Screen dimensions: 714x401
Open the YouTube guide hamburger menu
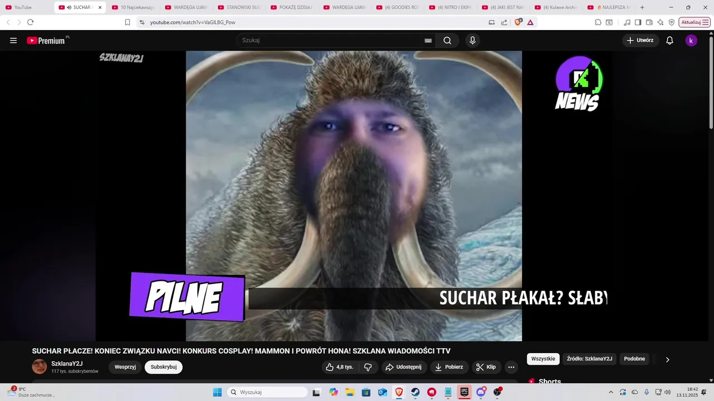(x=13, y=41)
